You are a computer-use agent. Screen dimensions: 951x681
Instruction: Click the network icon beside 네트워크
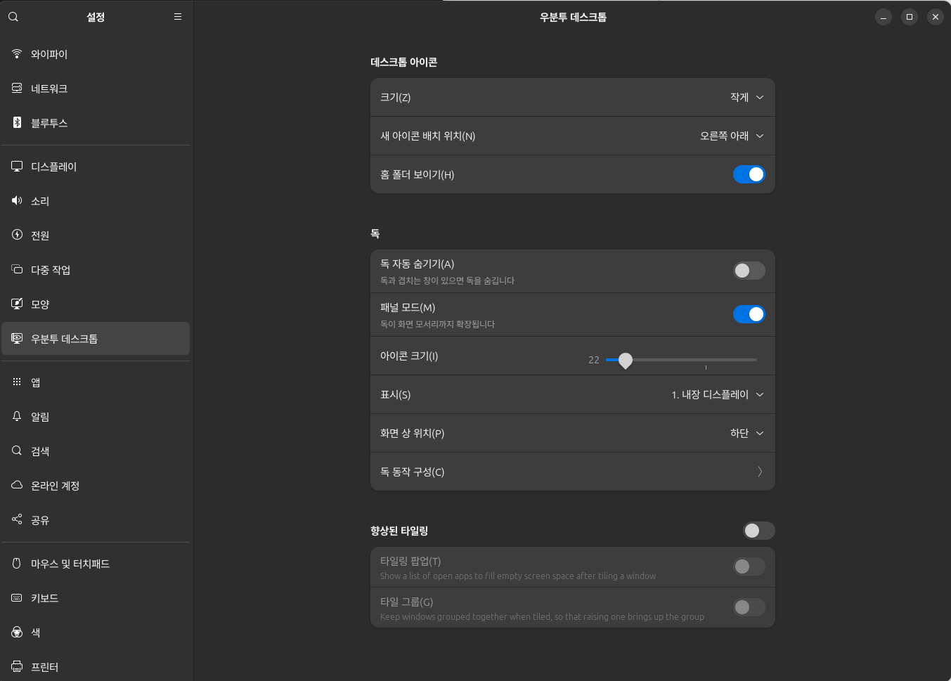pyautogui.click(x=17, y=89)
